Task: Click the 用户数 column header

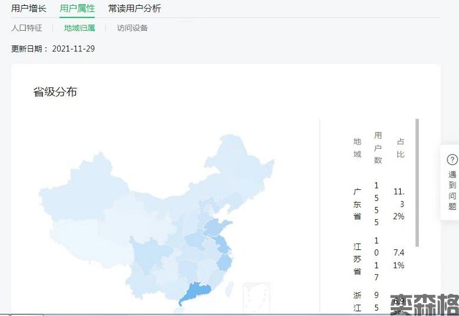Action: 378,147
